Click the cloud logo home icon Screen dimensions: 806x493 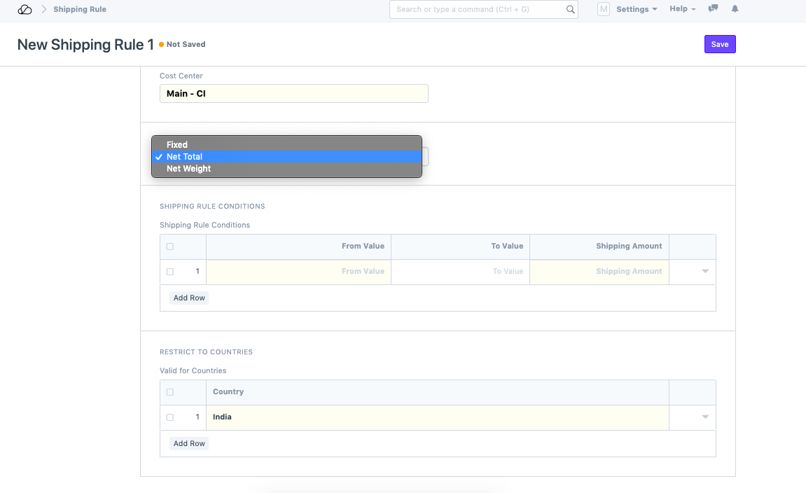coord(25,10)
